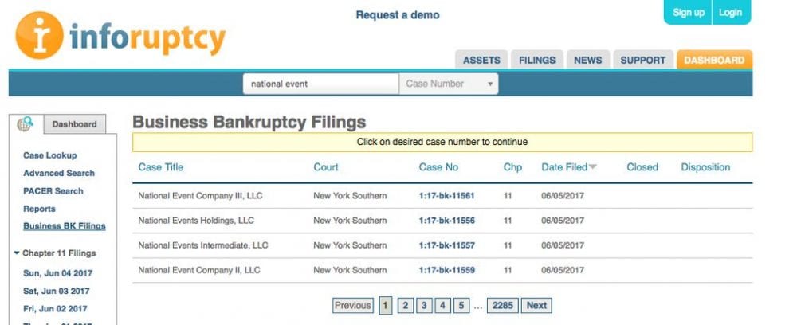Open case number 1:17-bk-11561

(x=447, y=195)
